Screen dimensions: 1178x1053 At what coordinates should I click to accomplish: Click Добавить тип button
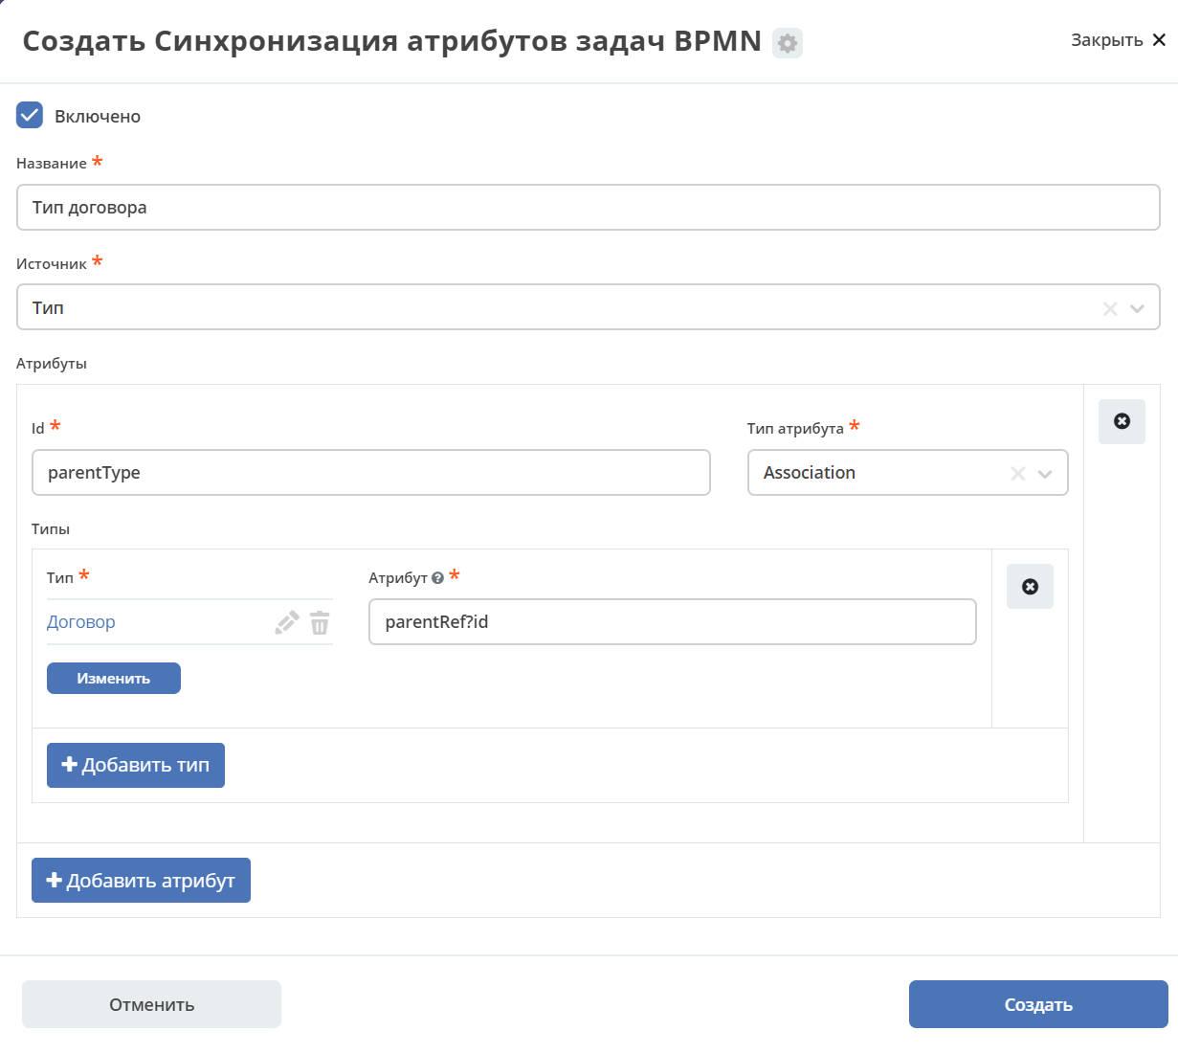pyautogui.click(x=136, y=765)
